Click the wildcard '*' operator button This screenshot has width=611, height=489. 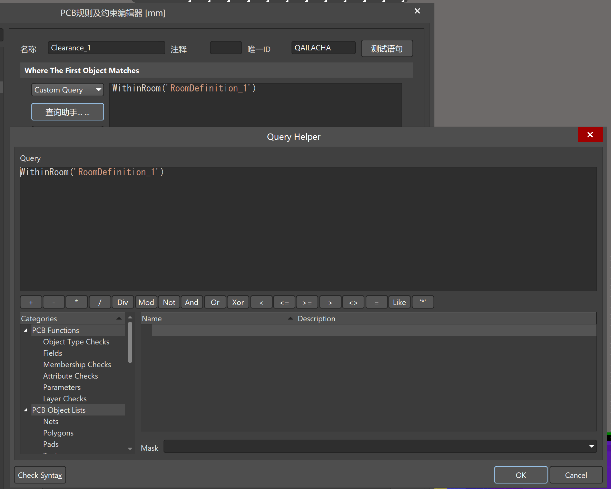click(x=423, y=302)
